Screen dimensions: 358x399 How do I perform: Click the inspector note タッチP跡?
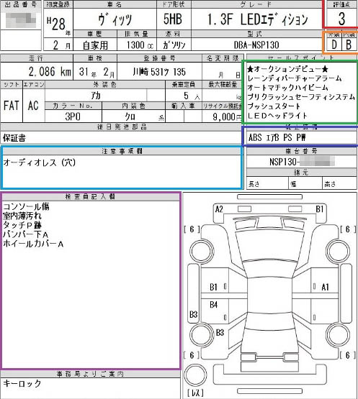click(22, 225)
